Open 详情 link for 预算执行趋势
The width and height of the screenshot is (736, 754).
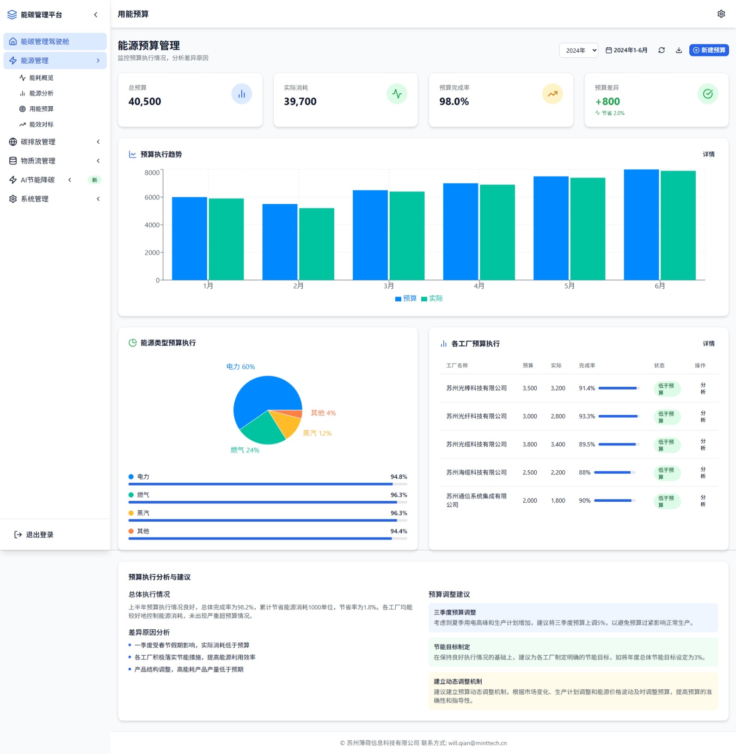pyautogui.click(x=708, y=154)
